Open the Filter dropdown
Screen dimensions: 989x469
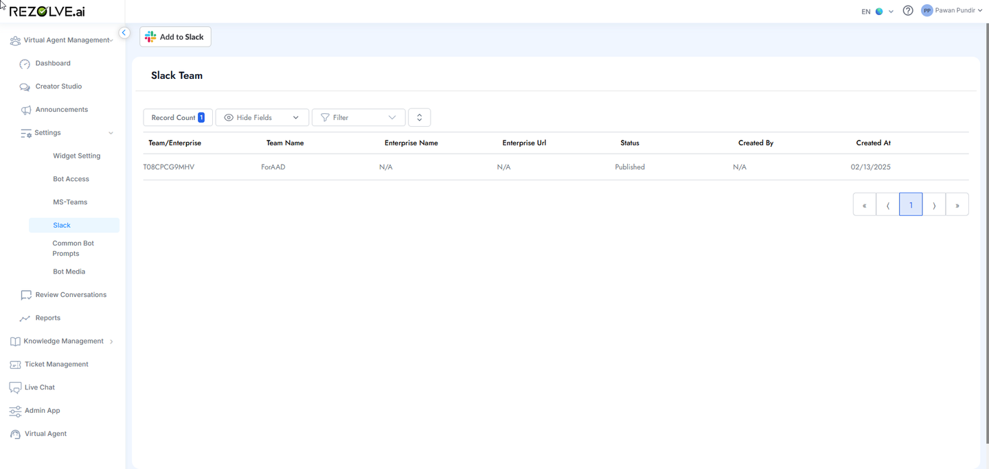359,117
